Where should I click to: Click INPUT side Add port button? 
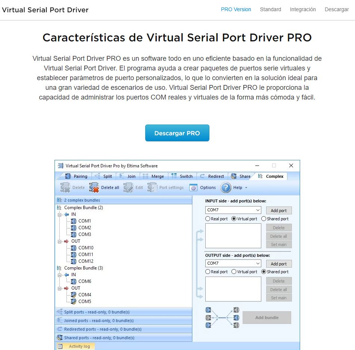click(x=279, y=211)
